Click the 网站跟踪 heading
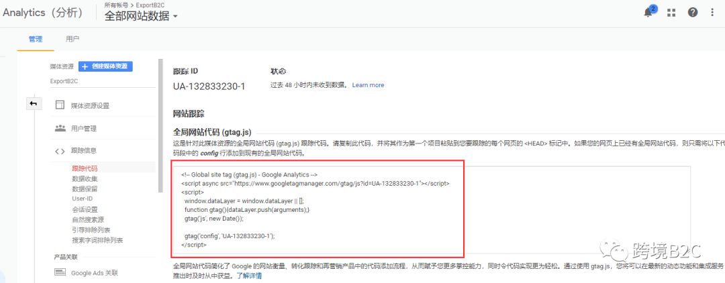The height and width of the screenshot is (283, 725). [x=189, y=113]
